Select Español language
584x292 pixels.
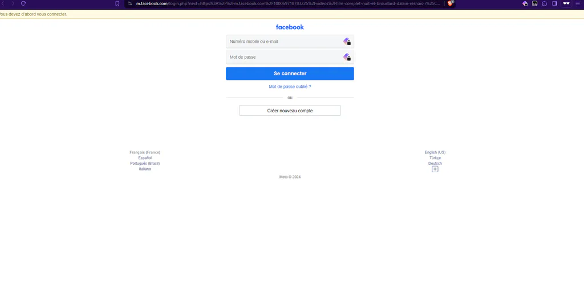click(x=145, y=158)
